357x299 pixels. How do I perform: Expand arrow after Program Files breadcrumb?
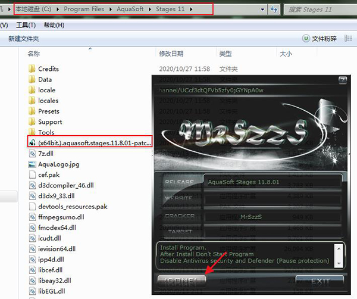pos(111,9)
